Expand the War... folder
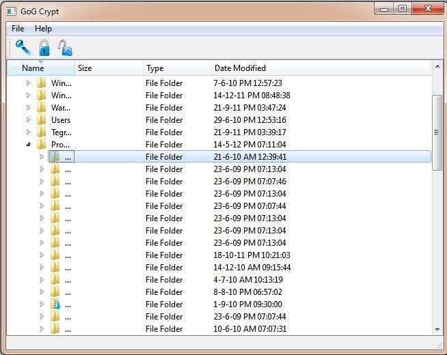 tap(28, 108)
